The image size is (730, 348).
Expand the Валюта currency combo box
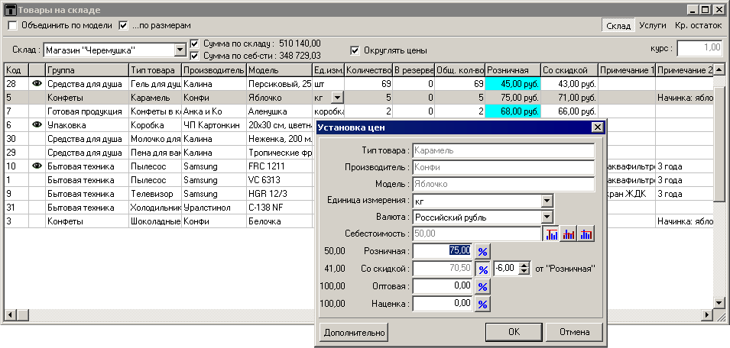point(547,217)
